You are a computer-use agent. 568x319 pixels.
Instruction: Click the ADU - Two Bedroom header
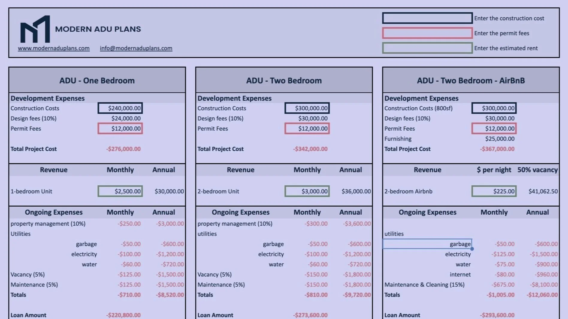(284, 80)
